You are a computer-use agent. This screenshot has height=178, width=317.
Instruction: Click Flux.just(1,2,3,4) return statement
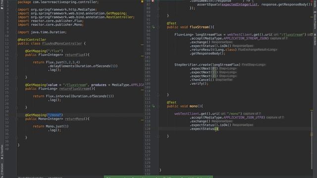(x=56, y=62)
